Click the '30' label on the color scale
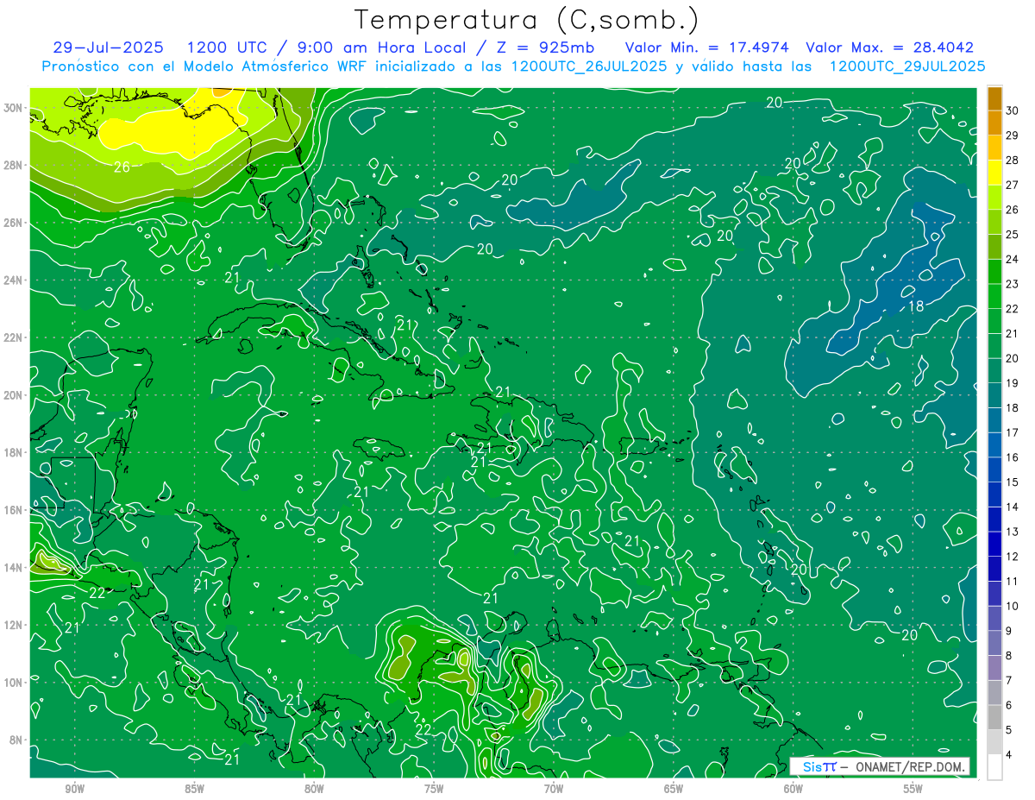This screenshot has height=800, width=1035. coord(1013,111)
